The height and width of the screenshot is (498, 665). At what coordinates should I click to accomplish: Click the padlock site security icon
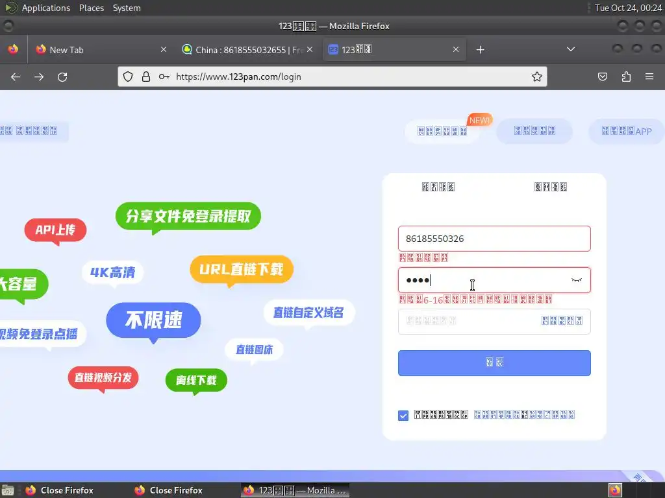tap(146, 77)
